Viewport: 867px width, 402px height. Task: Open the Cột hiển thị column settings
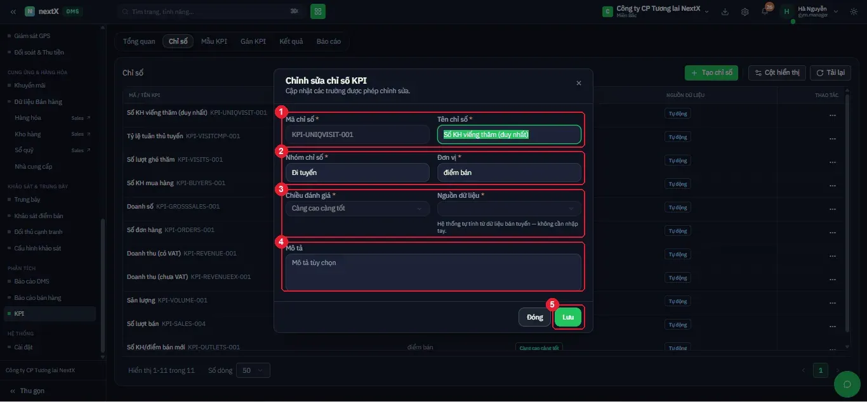pos(778,73)
